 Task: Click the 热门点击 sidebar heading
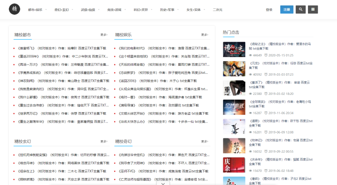click(x=231, y=32)
